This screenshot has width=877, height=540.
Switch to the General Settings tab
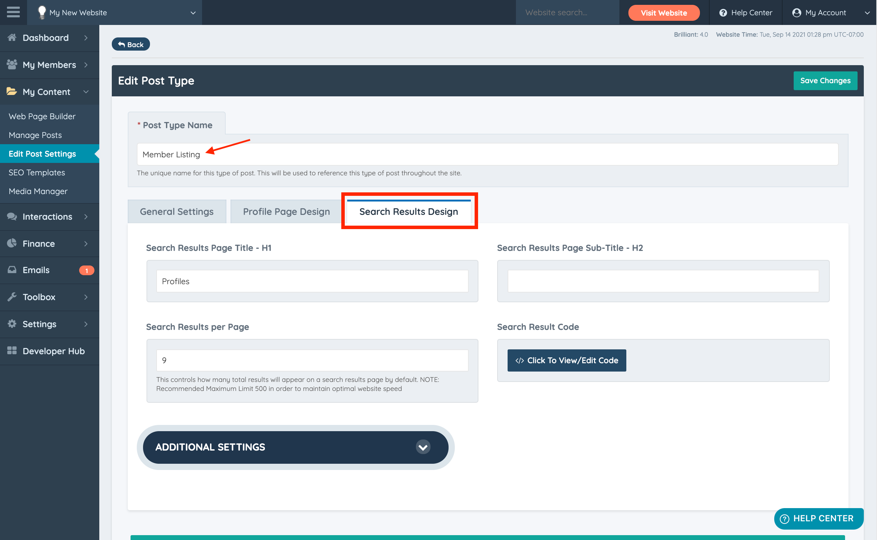(x=177, y=212)
